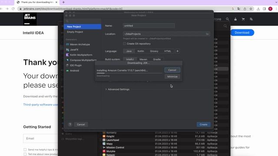Cancel the JDK download
278x156 pixels.
point(172,70)
